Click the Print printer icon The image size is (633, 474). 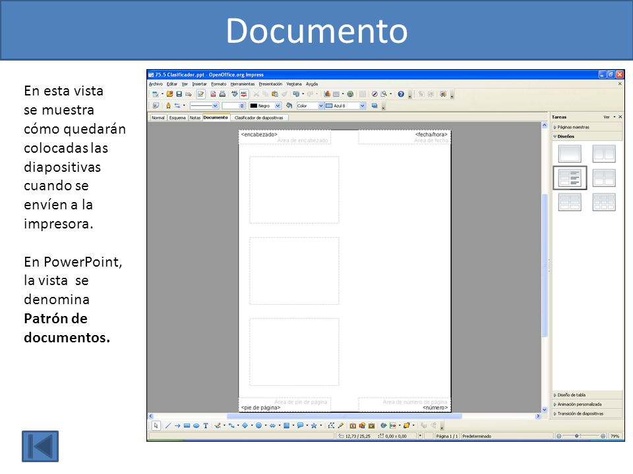coord(222,94)
